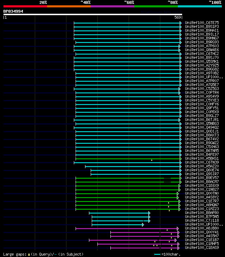Select the UniRef100_B9GLZ7 row label
Image resolution: width=225 pixels, height=257 pixels.
pos(202,116)
